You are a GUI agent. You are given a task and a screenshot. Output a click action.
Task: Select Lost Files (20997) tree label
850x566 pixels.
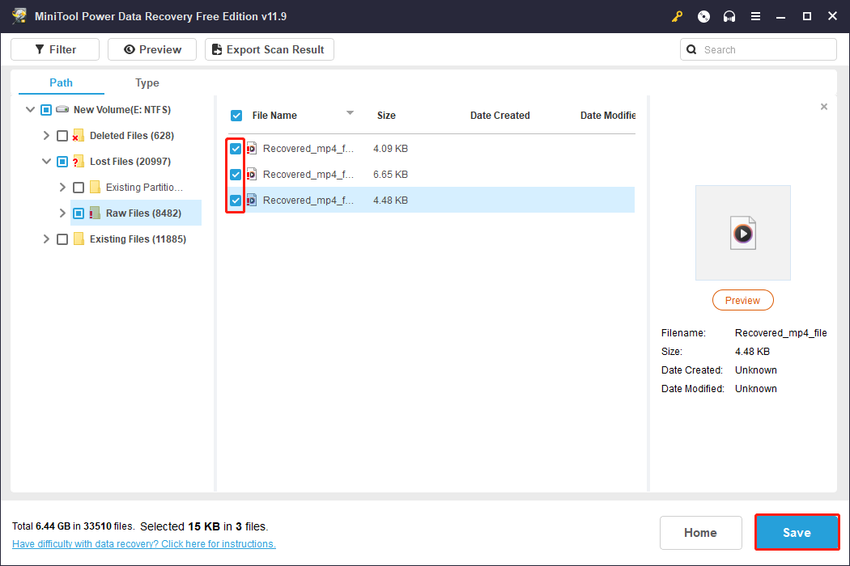130,162
